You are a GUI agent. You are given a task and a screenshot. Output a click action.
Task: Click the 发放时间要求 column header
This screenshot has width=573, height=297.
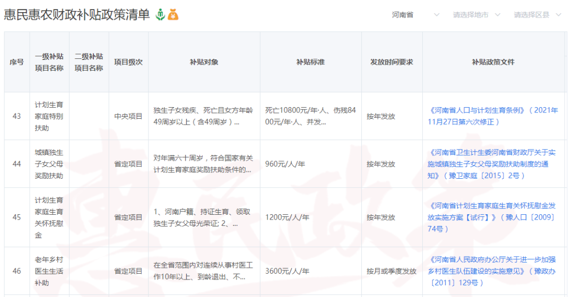392,62
